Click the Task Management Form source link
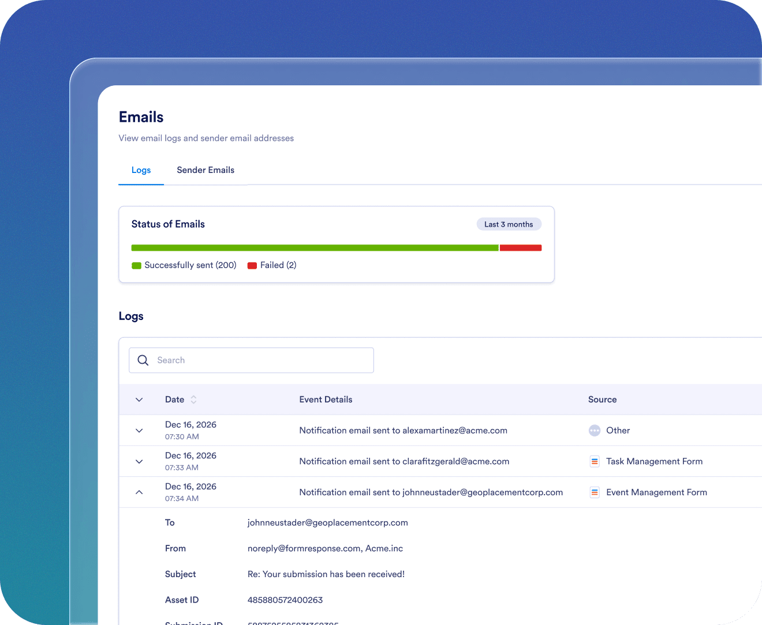The width and height of the screenshot is (762, 625). point(654,461)
